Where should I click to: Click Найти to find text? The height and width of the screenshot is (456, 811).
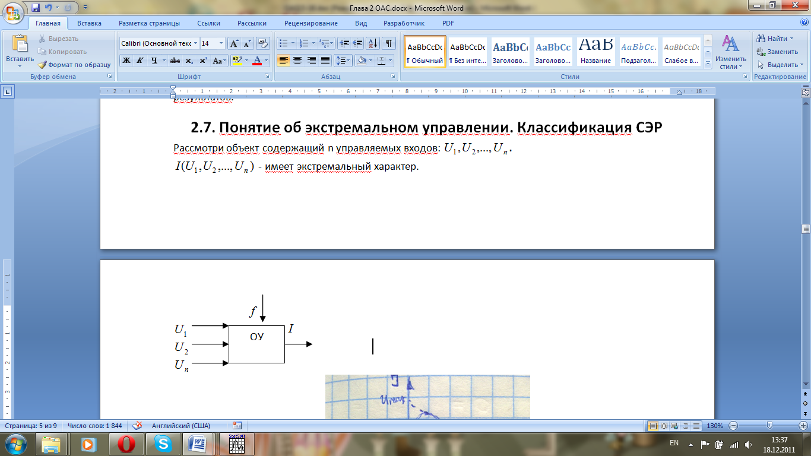coord(776,39)
